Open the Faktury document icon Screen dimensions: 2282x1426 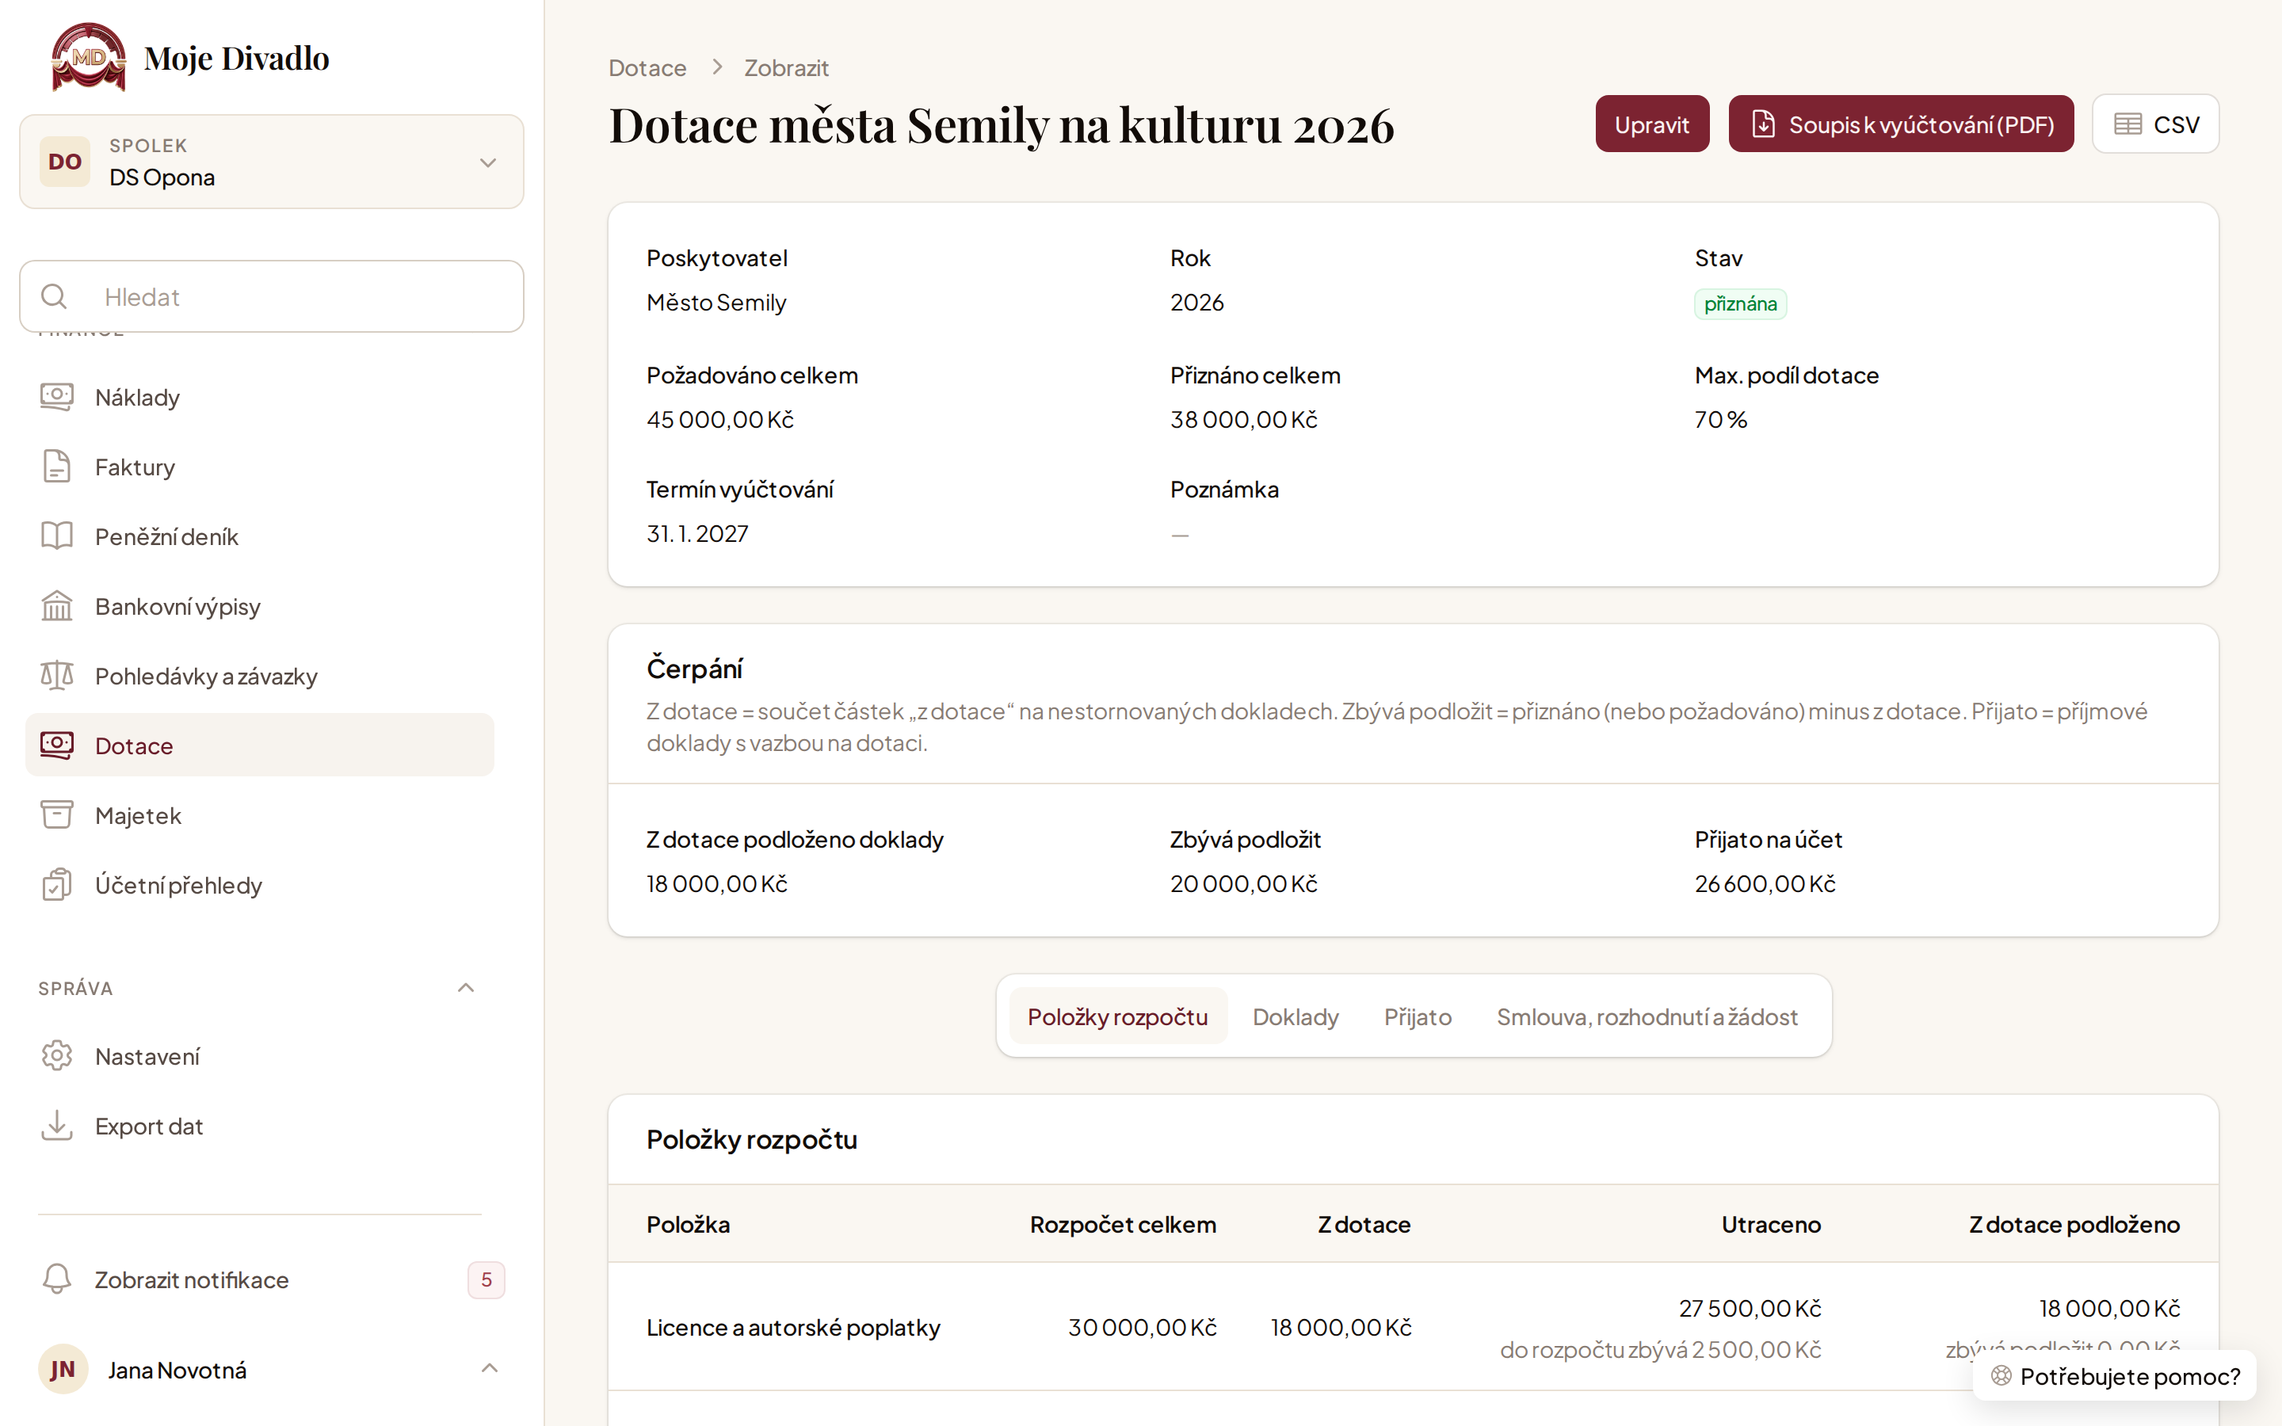[56, 467]
